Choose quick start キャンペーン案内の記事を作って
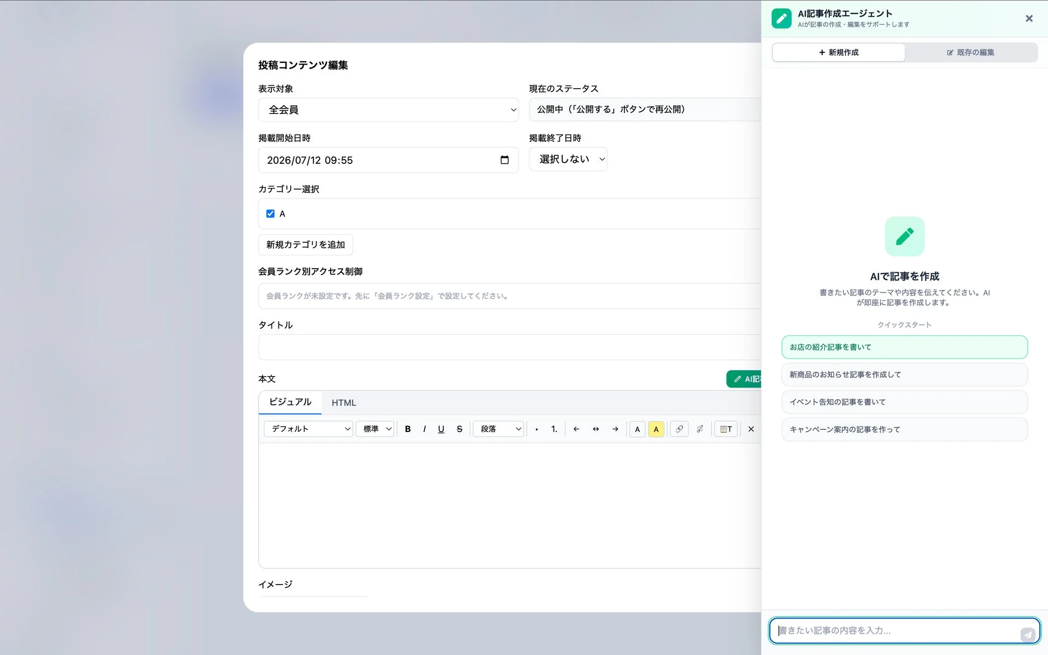Image resolution: width=1048 pixels, height=655 pixels. click(x=905, y=429)
